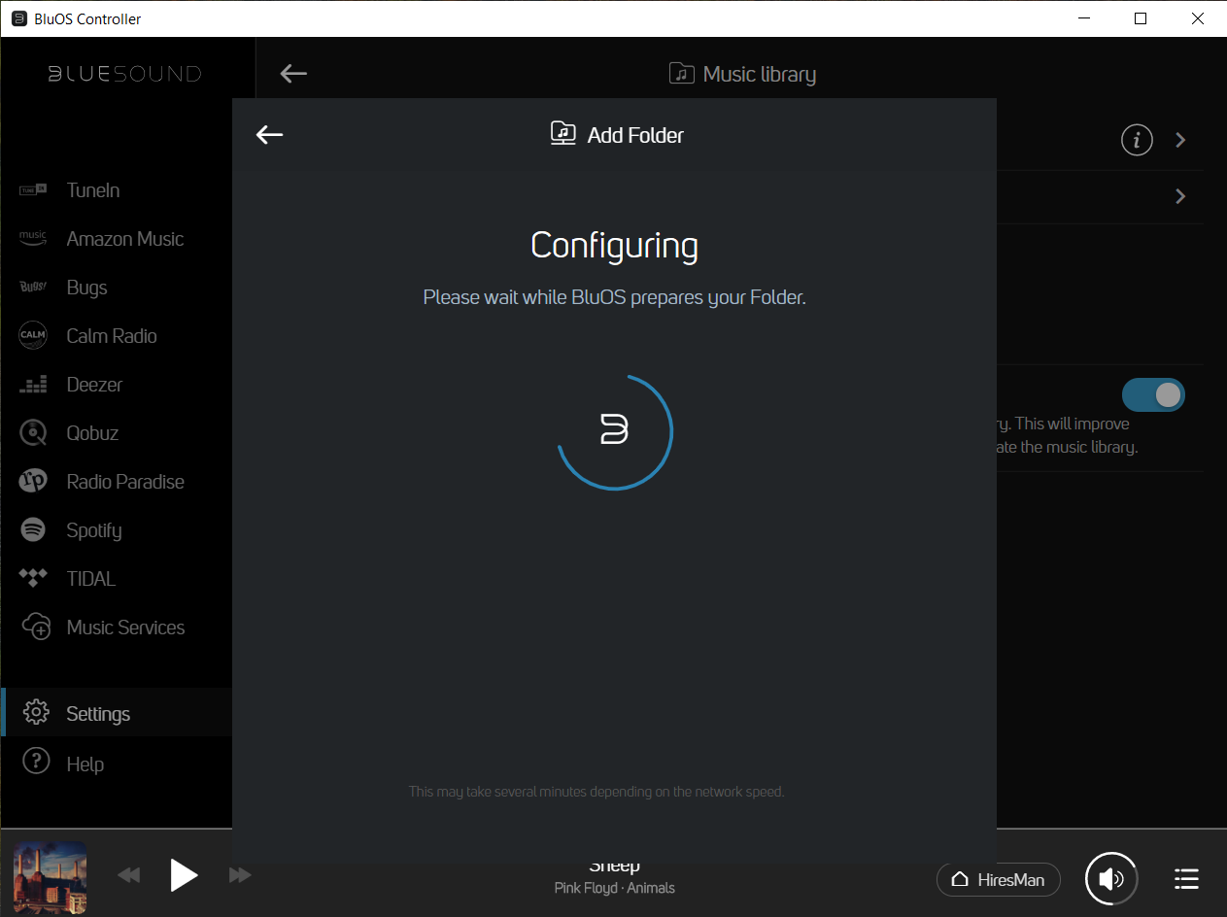Open Radio Paradise service

click(124, 482)
